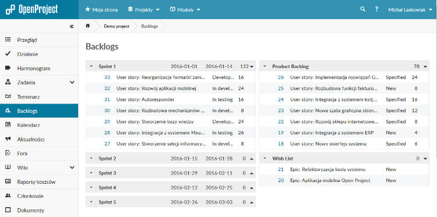Click the Działanie checkmark icon

coord(8,54)
